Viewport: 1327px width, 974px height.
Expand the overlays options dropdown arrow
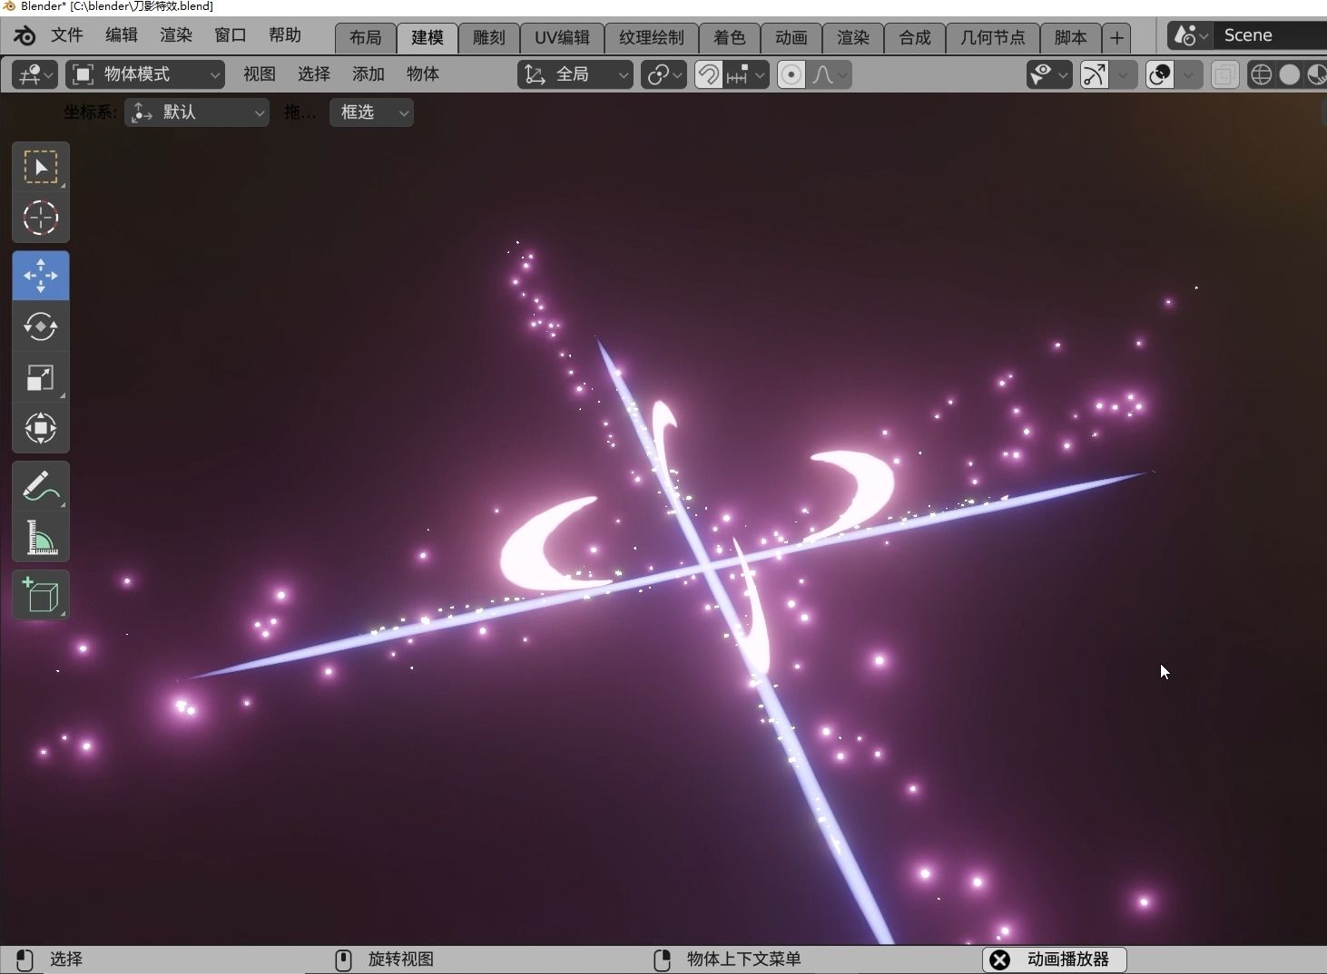coord(1188,74)
